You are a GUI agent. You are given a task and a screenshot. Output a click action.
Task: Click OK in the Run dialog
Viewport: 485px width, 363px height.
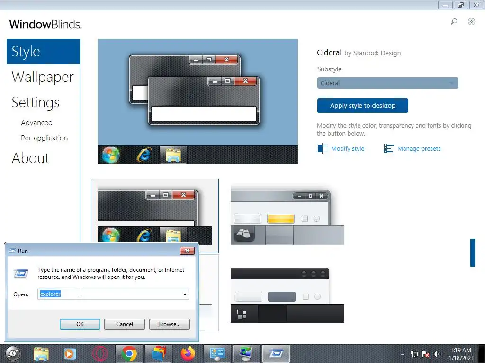[80, 324]
